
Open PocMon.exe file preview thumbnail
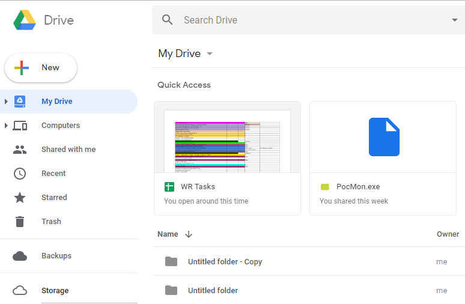[383, 138]
